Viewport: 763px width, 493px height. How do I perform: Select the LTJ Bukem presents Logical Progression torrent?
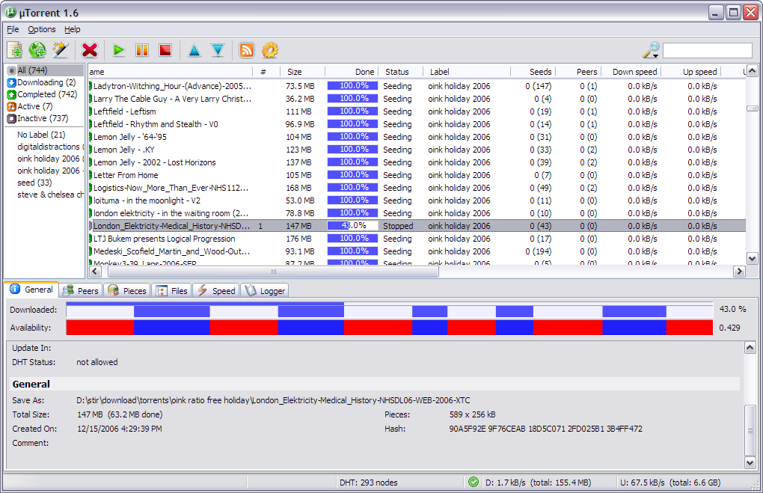pyautogui.click(x=164, y=239)
